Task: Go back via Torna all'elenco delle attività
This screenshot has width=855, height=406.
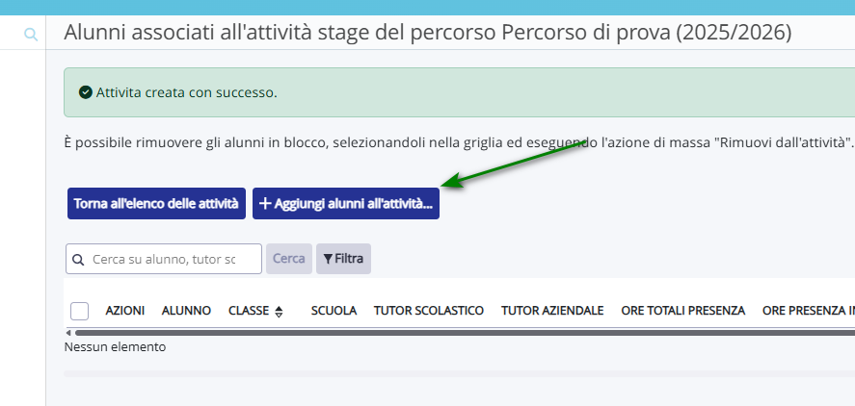Action: pyautogui.click(x=156, y=204)
